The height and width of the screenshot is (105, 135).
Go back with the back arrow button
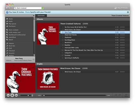[8, 8]
